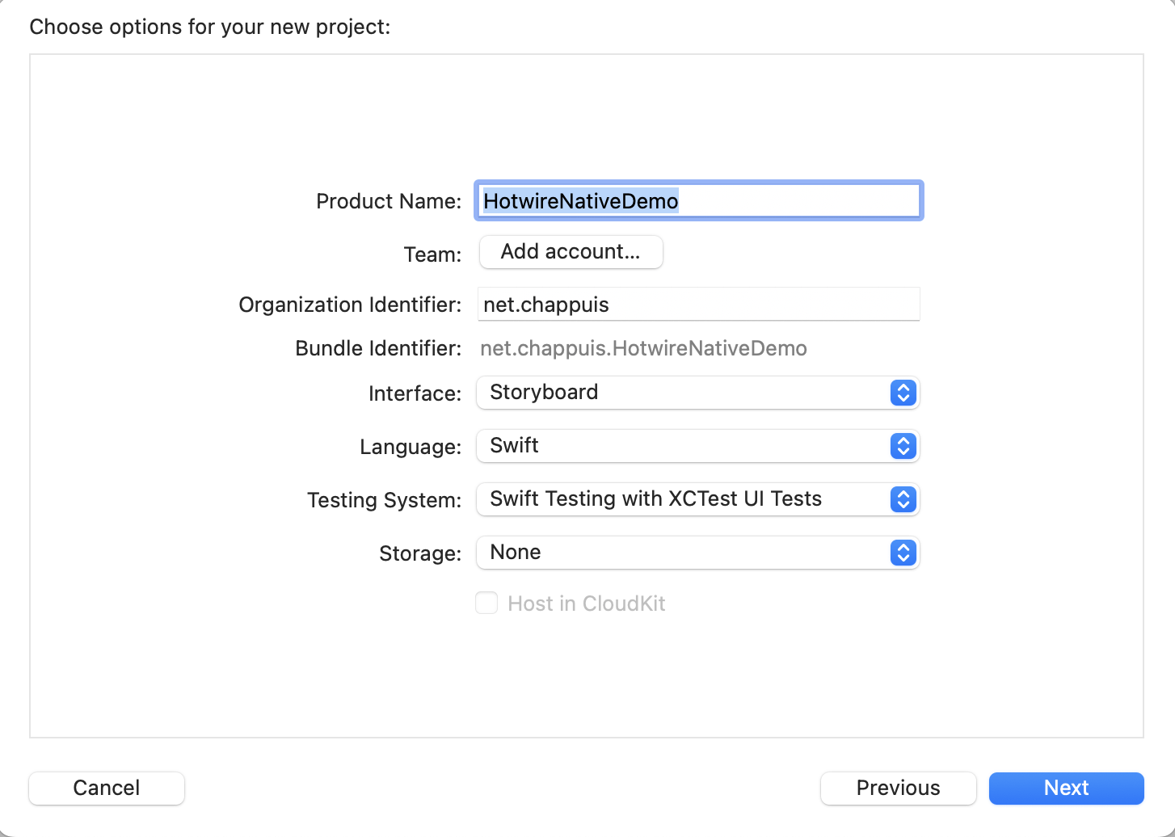Viewport: 1175px width, 837px height.
Task: Expand the Testing System dropdown menu
Action: point(683,499)
